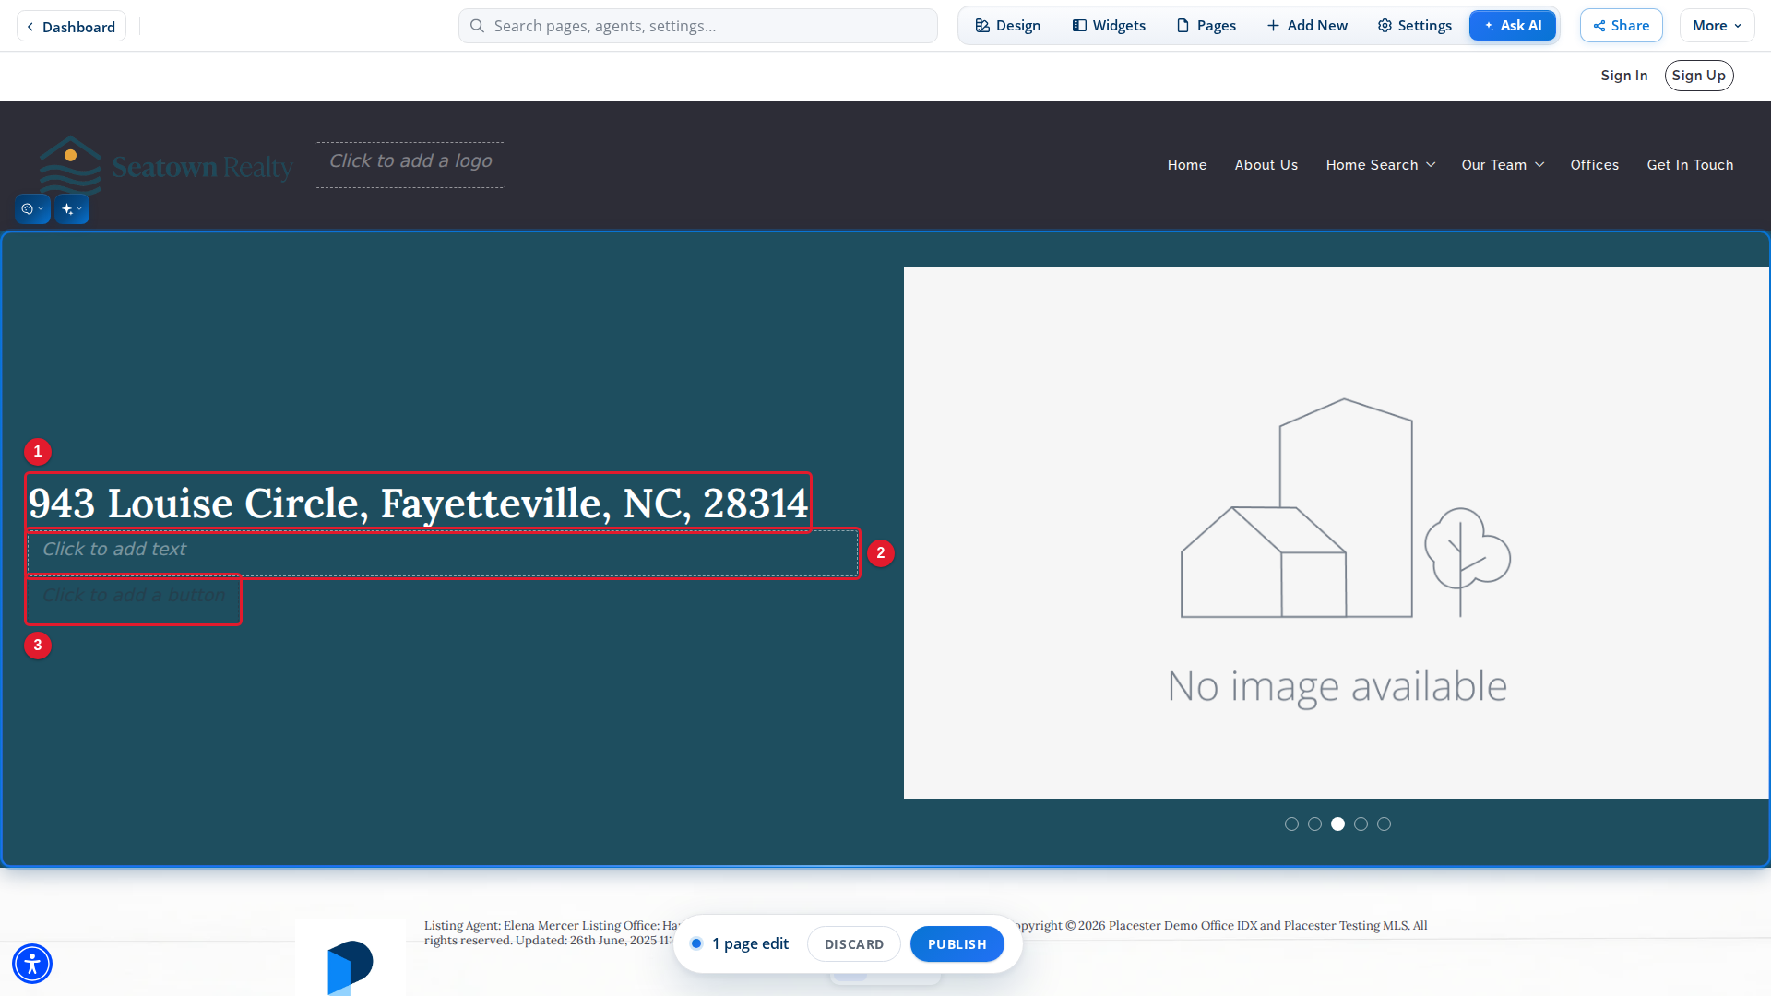The width and height of the screenshot is (1771, 996).
Task: Click to add a logo placeholder
Action: tap(410, 164)
